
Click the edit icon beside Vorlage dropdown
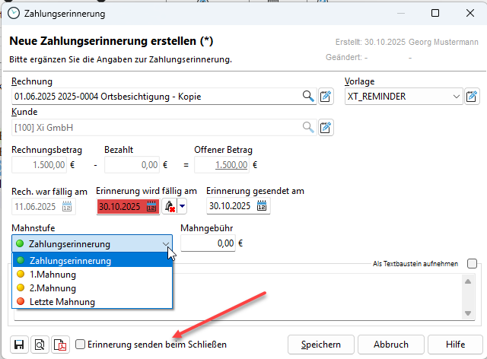pos(472,97)
